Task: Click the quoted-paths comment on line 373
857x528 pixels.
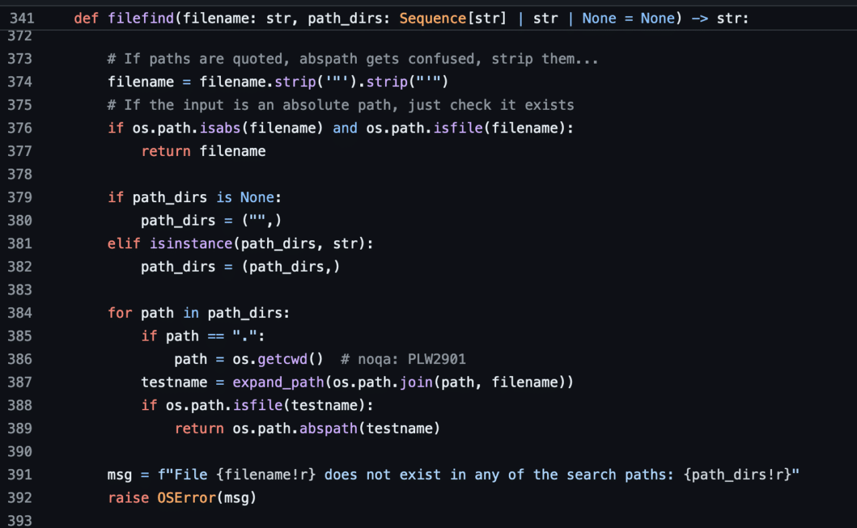Action: [353, 58]
